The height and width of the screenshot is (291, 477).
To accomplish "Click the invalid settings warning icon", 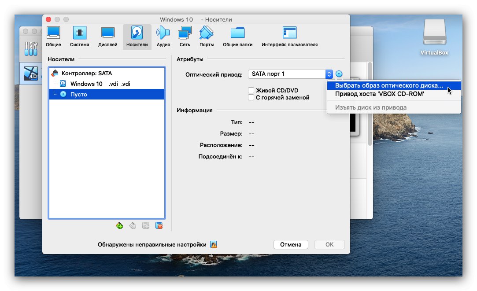I will (x=214, y=244).
